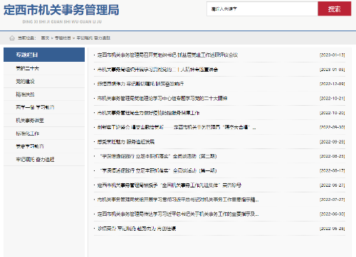Open 两学一做 学习教育 sidebar item
This screenshot has width=356, height=257.
[x=35, y=107]
